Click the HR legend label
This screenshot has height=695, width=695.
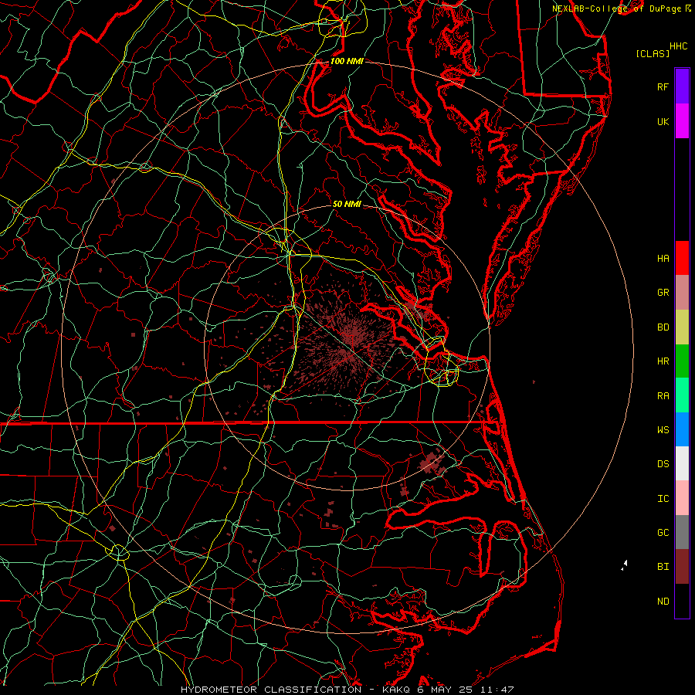point(663,361)
